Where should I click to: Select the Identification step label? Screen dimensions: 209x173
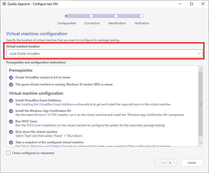[117, 23]
